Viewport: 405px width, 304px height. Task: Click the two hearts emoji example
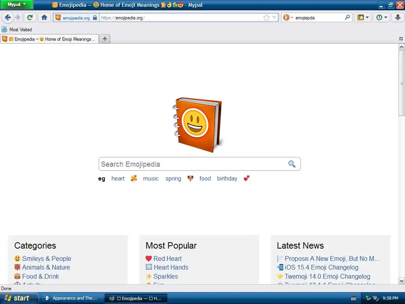[x=247, y=179]
